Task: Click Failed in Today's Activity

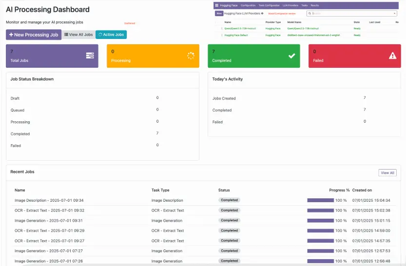Action: click(x=217, y=122)
